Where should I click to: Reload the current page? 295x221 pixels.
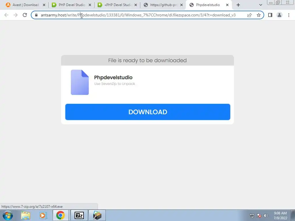(25, 15)
